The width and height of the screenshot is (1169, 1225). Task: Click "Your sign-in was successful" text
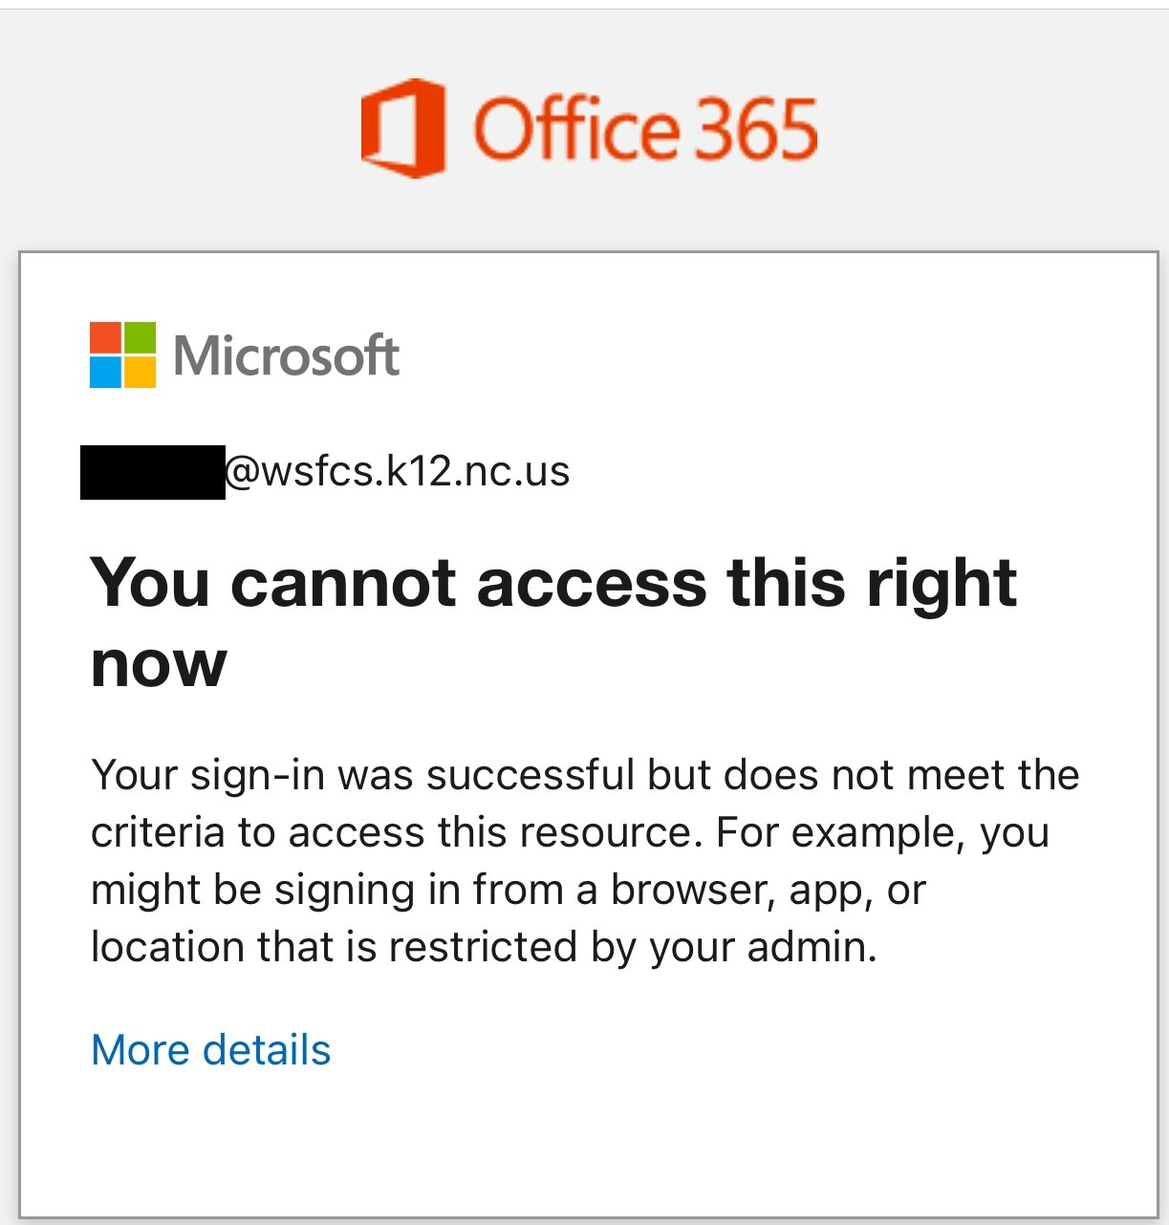pyautogui.click(x=363, y=775)
